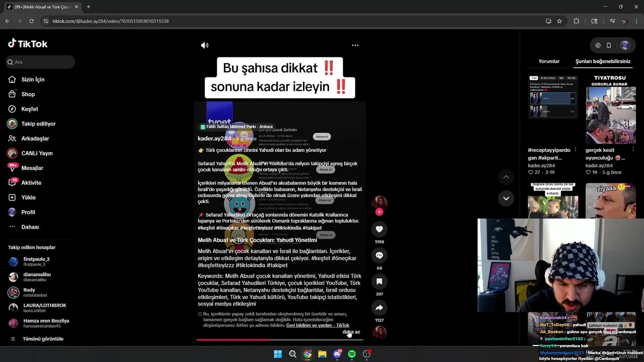Open the video three-dots options menu

pos(355,45)
